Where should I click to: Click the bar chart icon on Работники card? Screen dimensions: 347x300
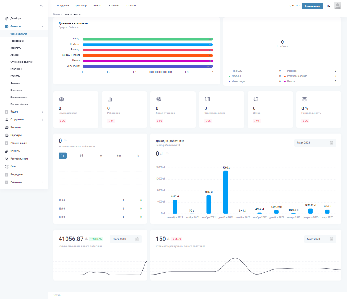click(110, 99)
